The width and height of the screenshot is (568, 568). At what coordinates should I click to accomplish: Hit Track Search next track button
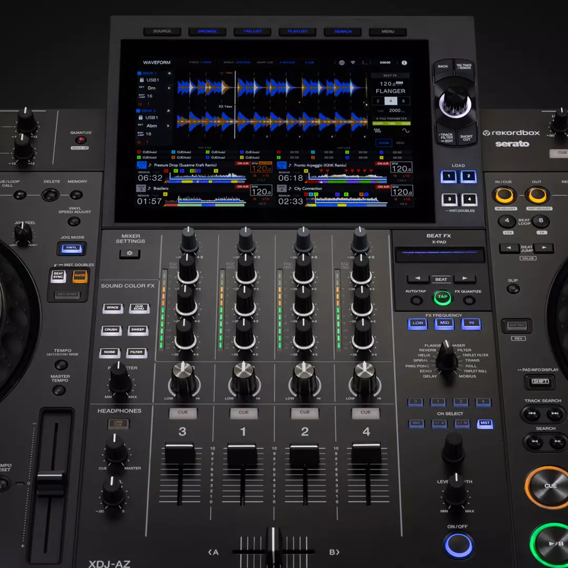(x=555, y=413)
